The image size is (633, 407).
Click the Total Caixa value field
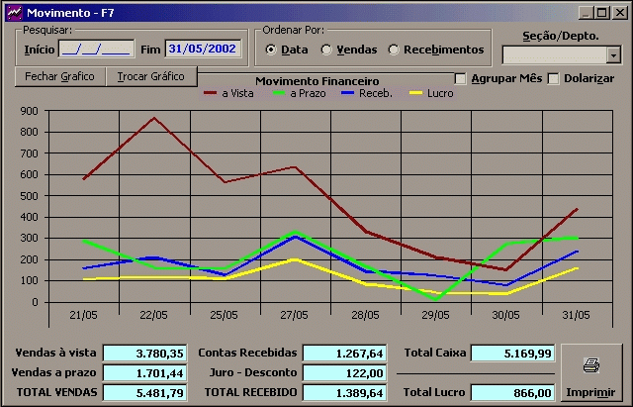[512, 353]
